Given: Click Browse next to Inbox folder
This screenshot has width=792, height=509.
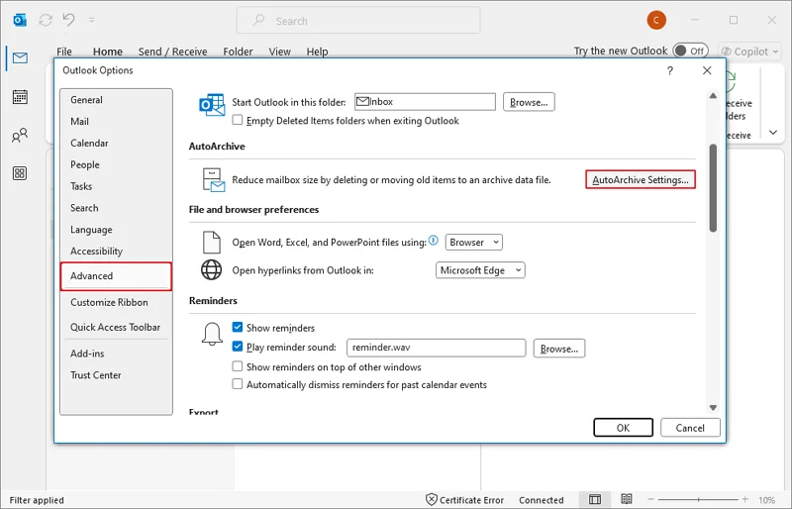Looking at the screenshot, I should pyautogui.click(x=529, y=102).
